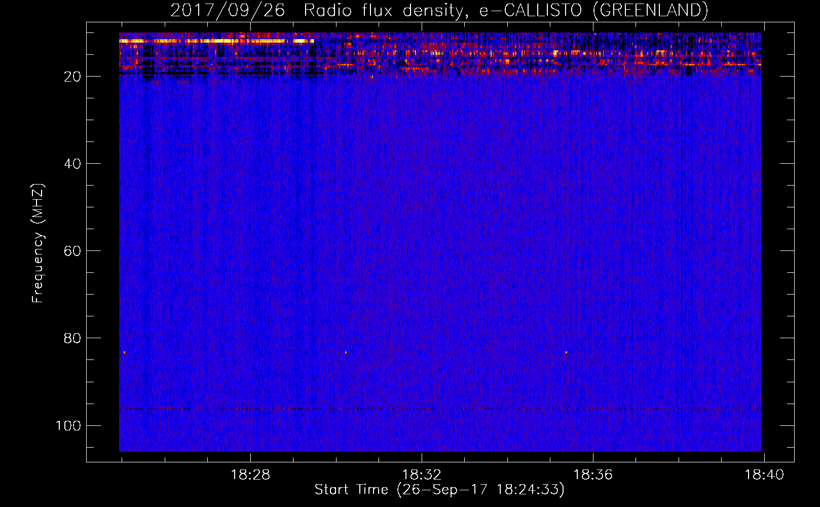
Task: Click the date "2017/09/26" in the title
Action: [228, 10]
